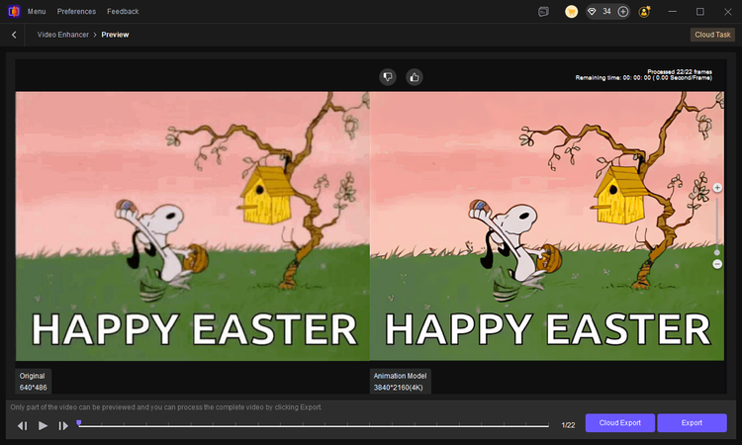Play the preview video
The height and width of the screenshot is (445, 742).
tap(43, 425)
